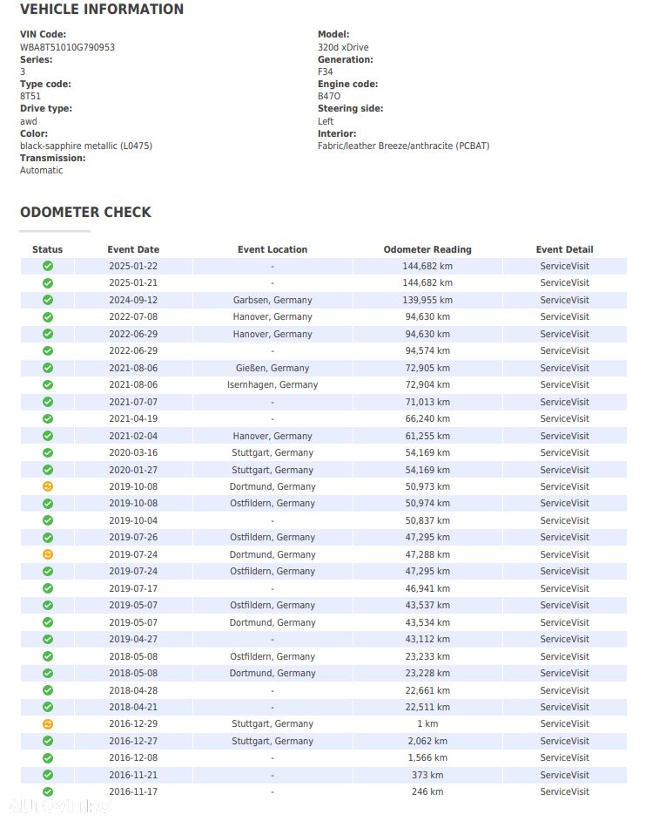Click the 94,574 km odometer reading
This screenshot has height=821, width=646.
427,351
